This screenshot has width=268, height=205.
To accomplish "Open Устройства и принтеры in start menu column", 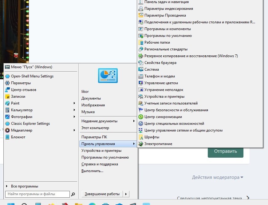I will pos(101,151).
